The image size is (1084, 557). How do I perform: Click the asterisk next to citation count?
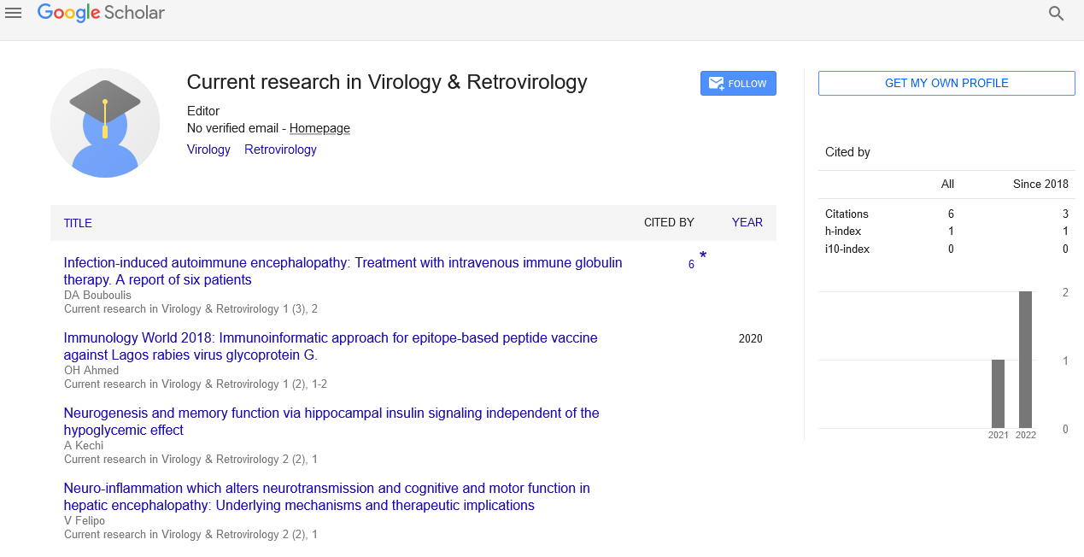(703, 256)
